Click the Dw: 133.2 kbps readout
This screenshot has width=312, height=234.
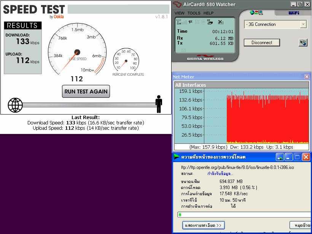pos(247,147)
